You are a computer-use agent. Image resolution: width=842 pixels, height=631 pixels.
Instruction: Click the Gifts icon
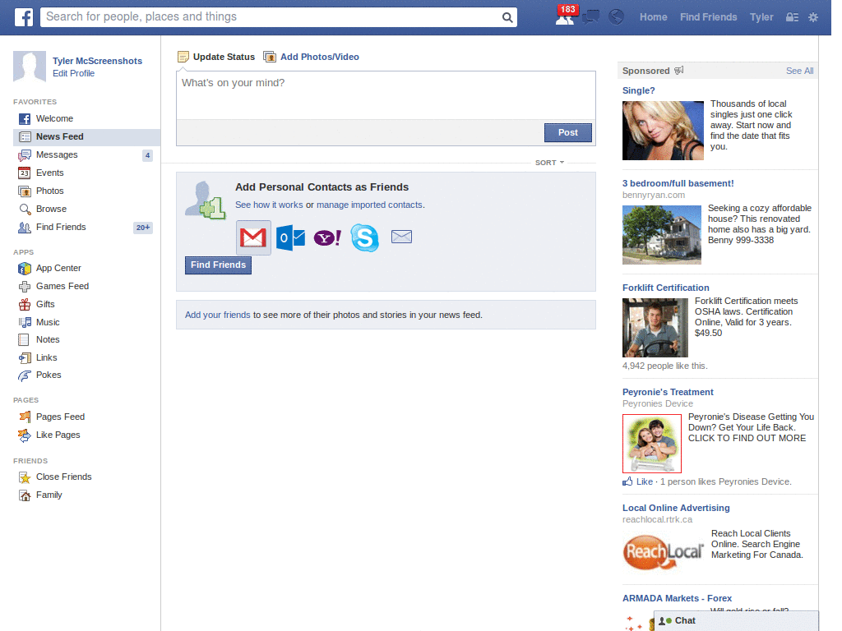pyautogui.click(x=25, y=305)
